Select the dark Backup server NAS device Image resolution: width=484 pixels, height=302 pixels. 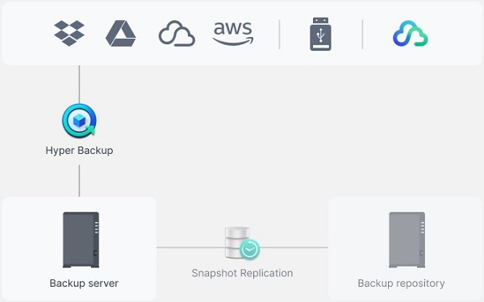[x=81, y=240]
